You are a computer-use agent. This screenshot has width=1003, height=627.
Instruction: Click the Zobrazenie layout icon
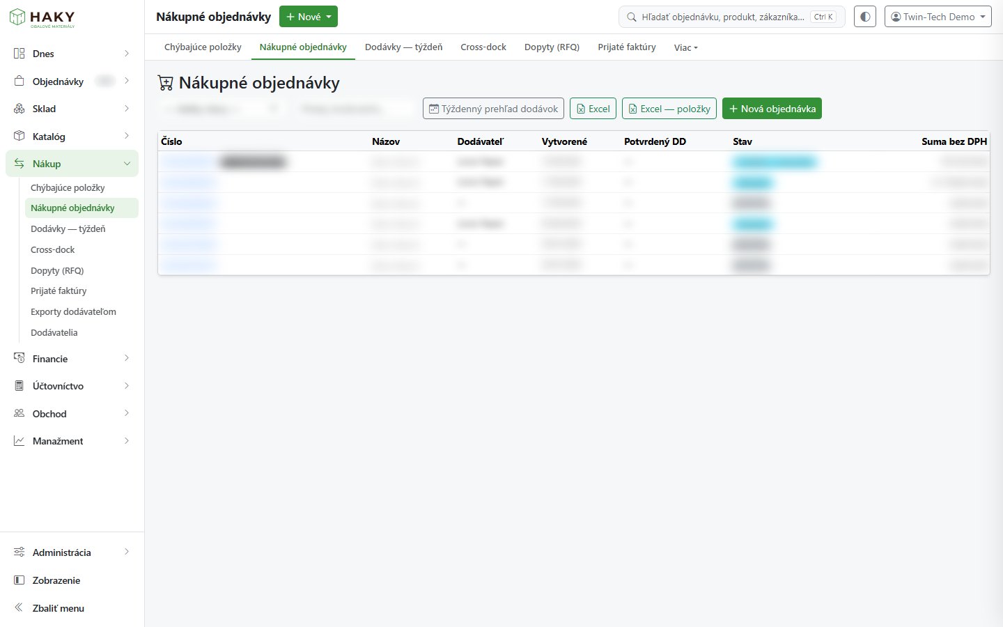(x=20, y=580)
